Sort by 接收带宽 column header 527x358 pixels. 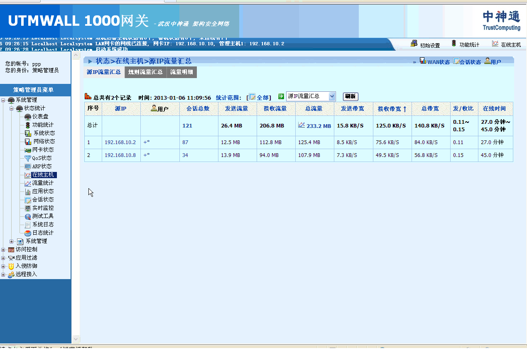pos(392,109)
